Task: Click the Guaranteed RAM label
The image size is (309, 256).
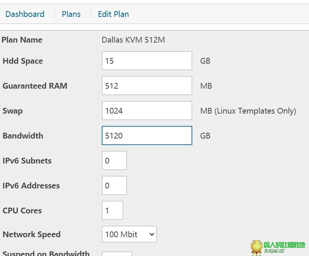Action: click(x=35, y=86)
